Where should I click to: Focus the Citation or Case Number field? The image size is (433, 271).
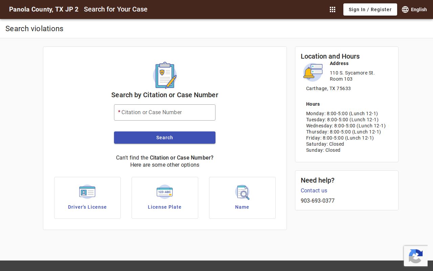(165, 112)
